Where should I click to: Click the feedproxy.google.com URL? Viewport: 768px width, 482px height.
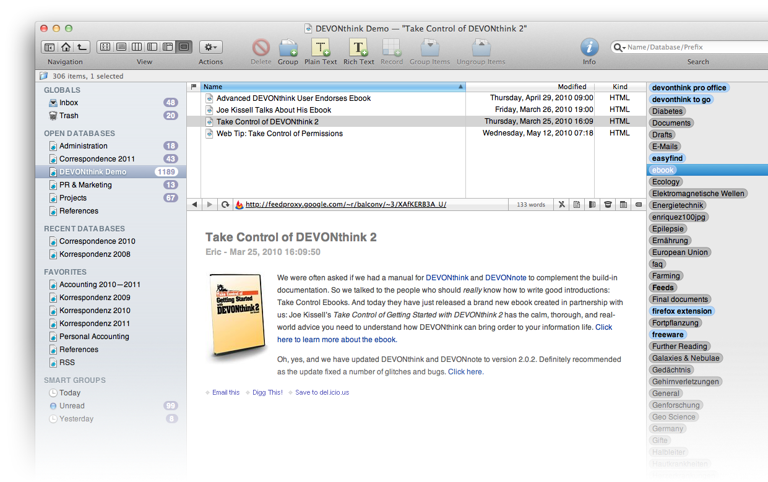coord(346,204)
